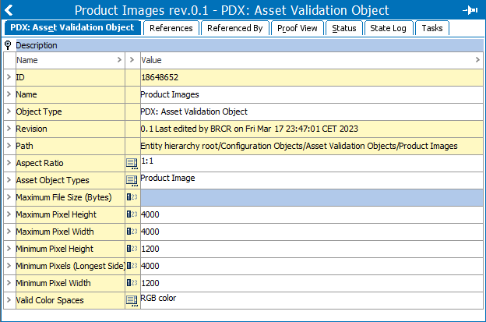Screen dimensions: 486x322
Task: Expand the Path row chevron
Action: (x=8, y=146)
